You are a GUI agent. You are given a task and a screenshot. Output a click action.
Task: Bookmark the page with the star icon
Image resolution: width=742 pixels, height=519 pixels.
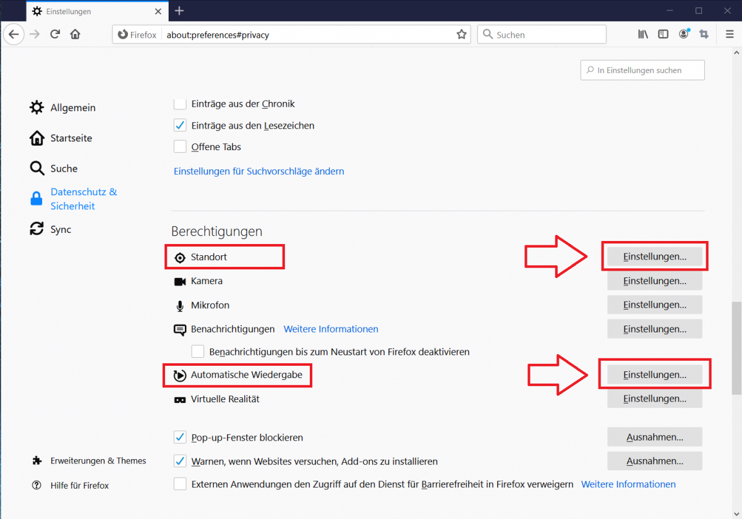coord(461,35)
